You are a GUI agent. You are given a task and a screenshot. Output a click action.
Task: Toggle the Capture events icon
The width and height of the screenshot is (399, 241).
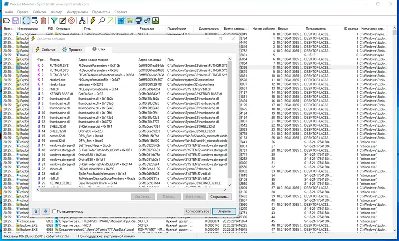(x=26, y=21)
